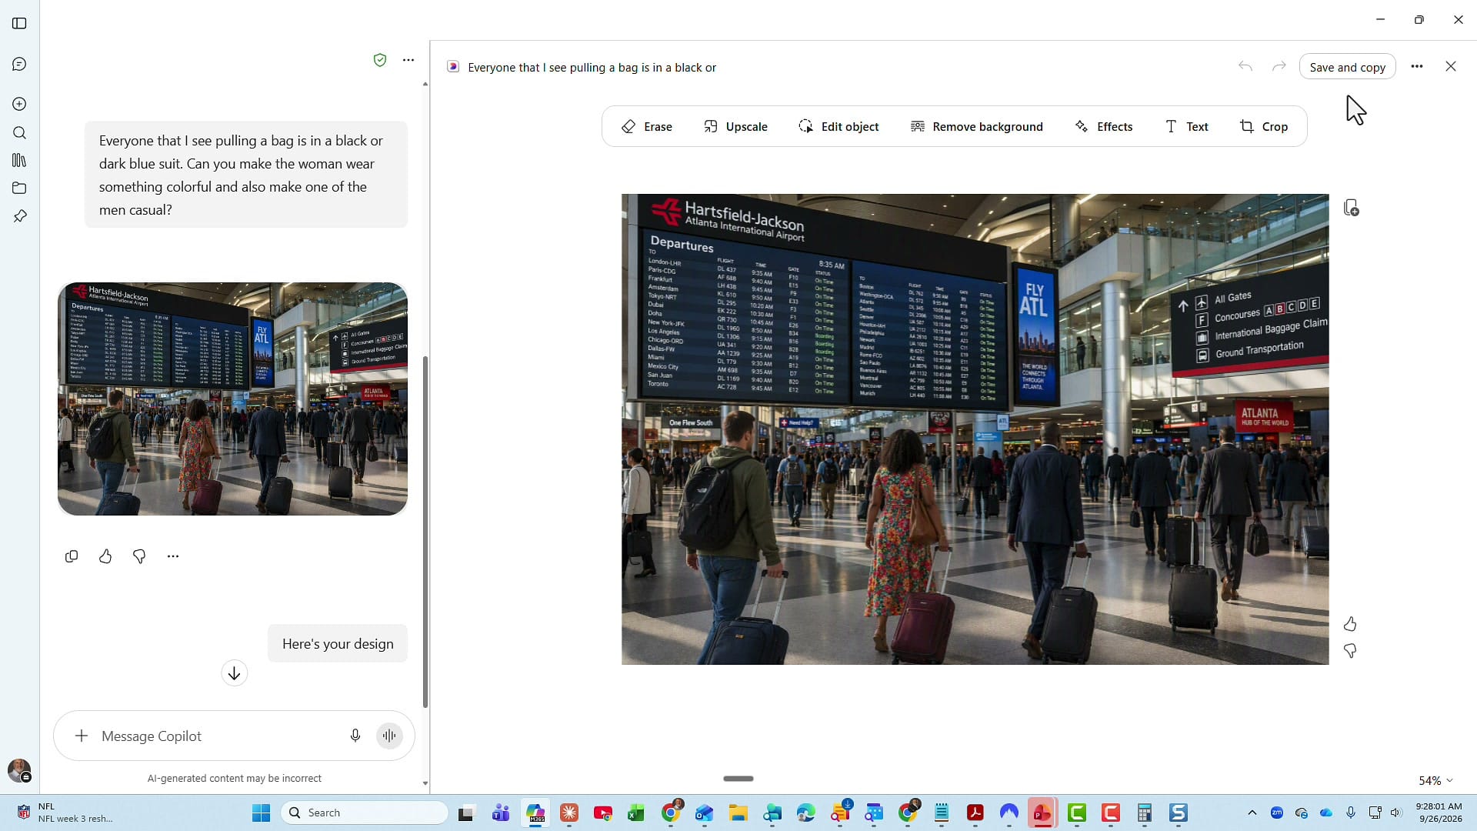This screenshot has height=831, width=1477.
Task: Select the Edit object tool
Action: point(839,126)
